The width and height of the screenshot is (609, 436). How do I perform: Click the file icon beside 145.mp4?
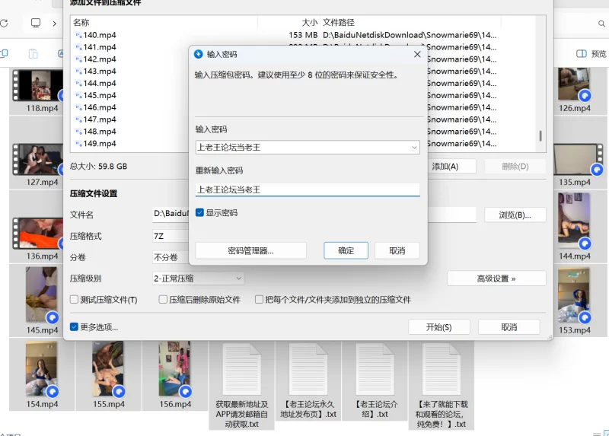pyautogui.click(x=78, y=96)
